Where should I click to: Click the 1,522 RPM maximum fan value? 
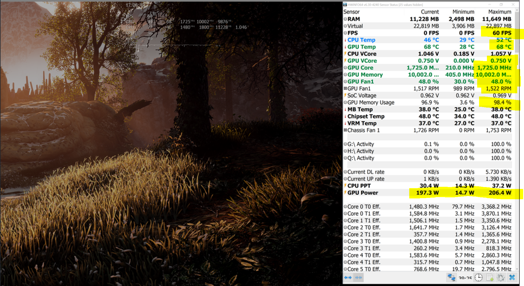(x=499, y=88)
